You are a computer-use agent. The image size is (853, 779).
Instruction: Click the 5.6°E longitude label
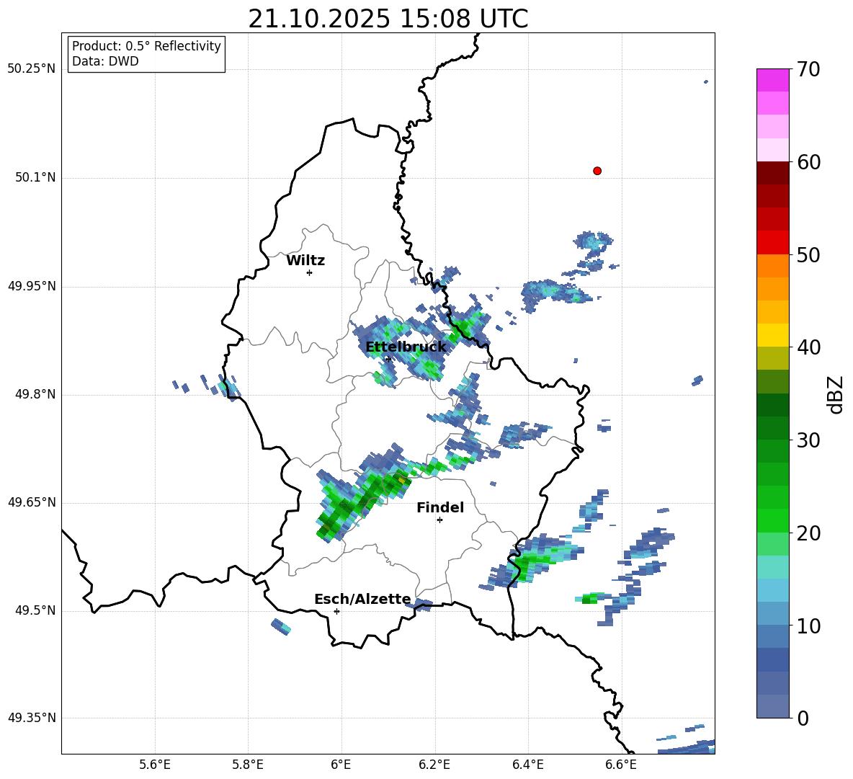(155, 765)
